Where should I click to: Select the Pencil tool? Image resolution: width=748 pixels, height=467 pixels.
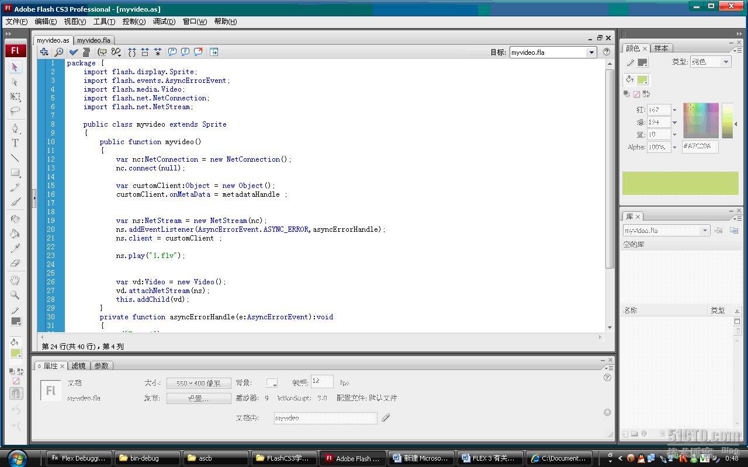coord(15,187)
